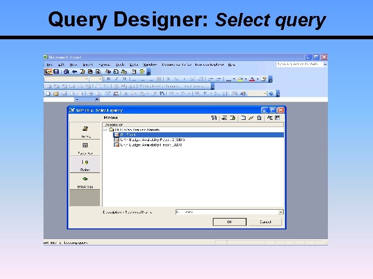Click the Excel AutoSum sigma icon
The image size is (373, 279).
[205, 94]
